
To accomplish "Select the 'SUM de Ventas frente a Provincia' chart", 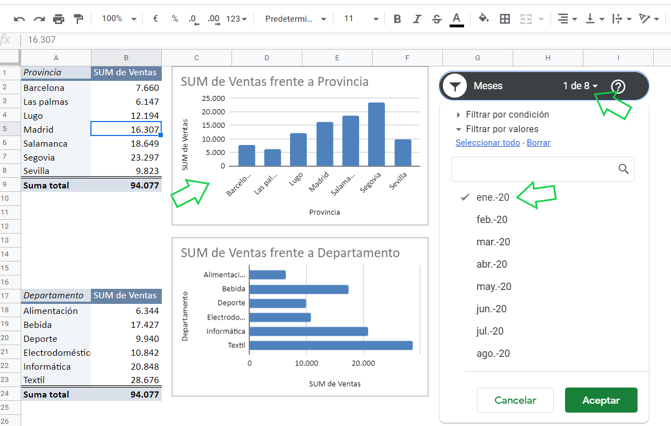I will click(x=300, y=146).
